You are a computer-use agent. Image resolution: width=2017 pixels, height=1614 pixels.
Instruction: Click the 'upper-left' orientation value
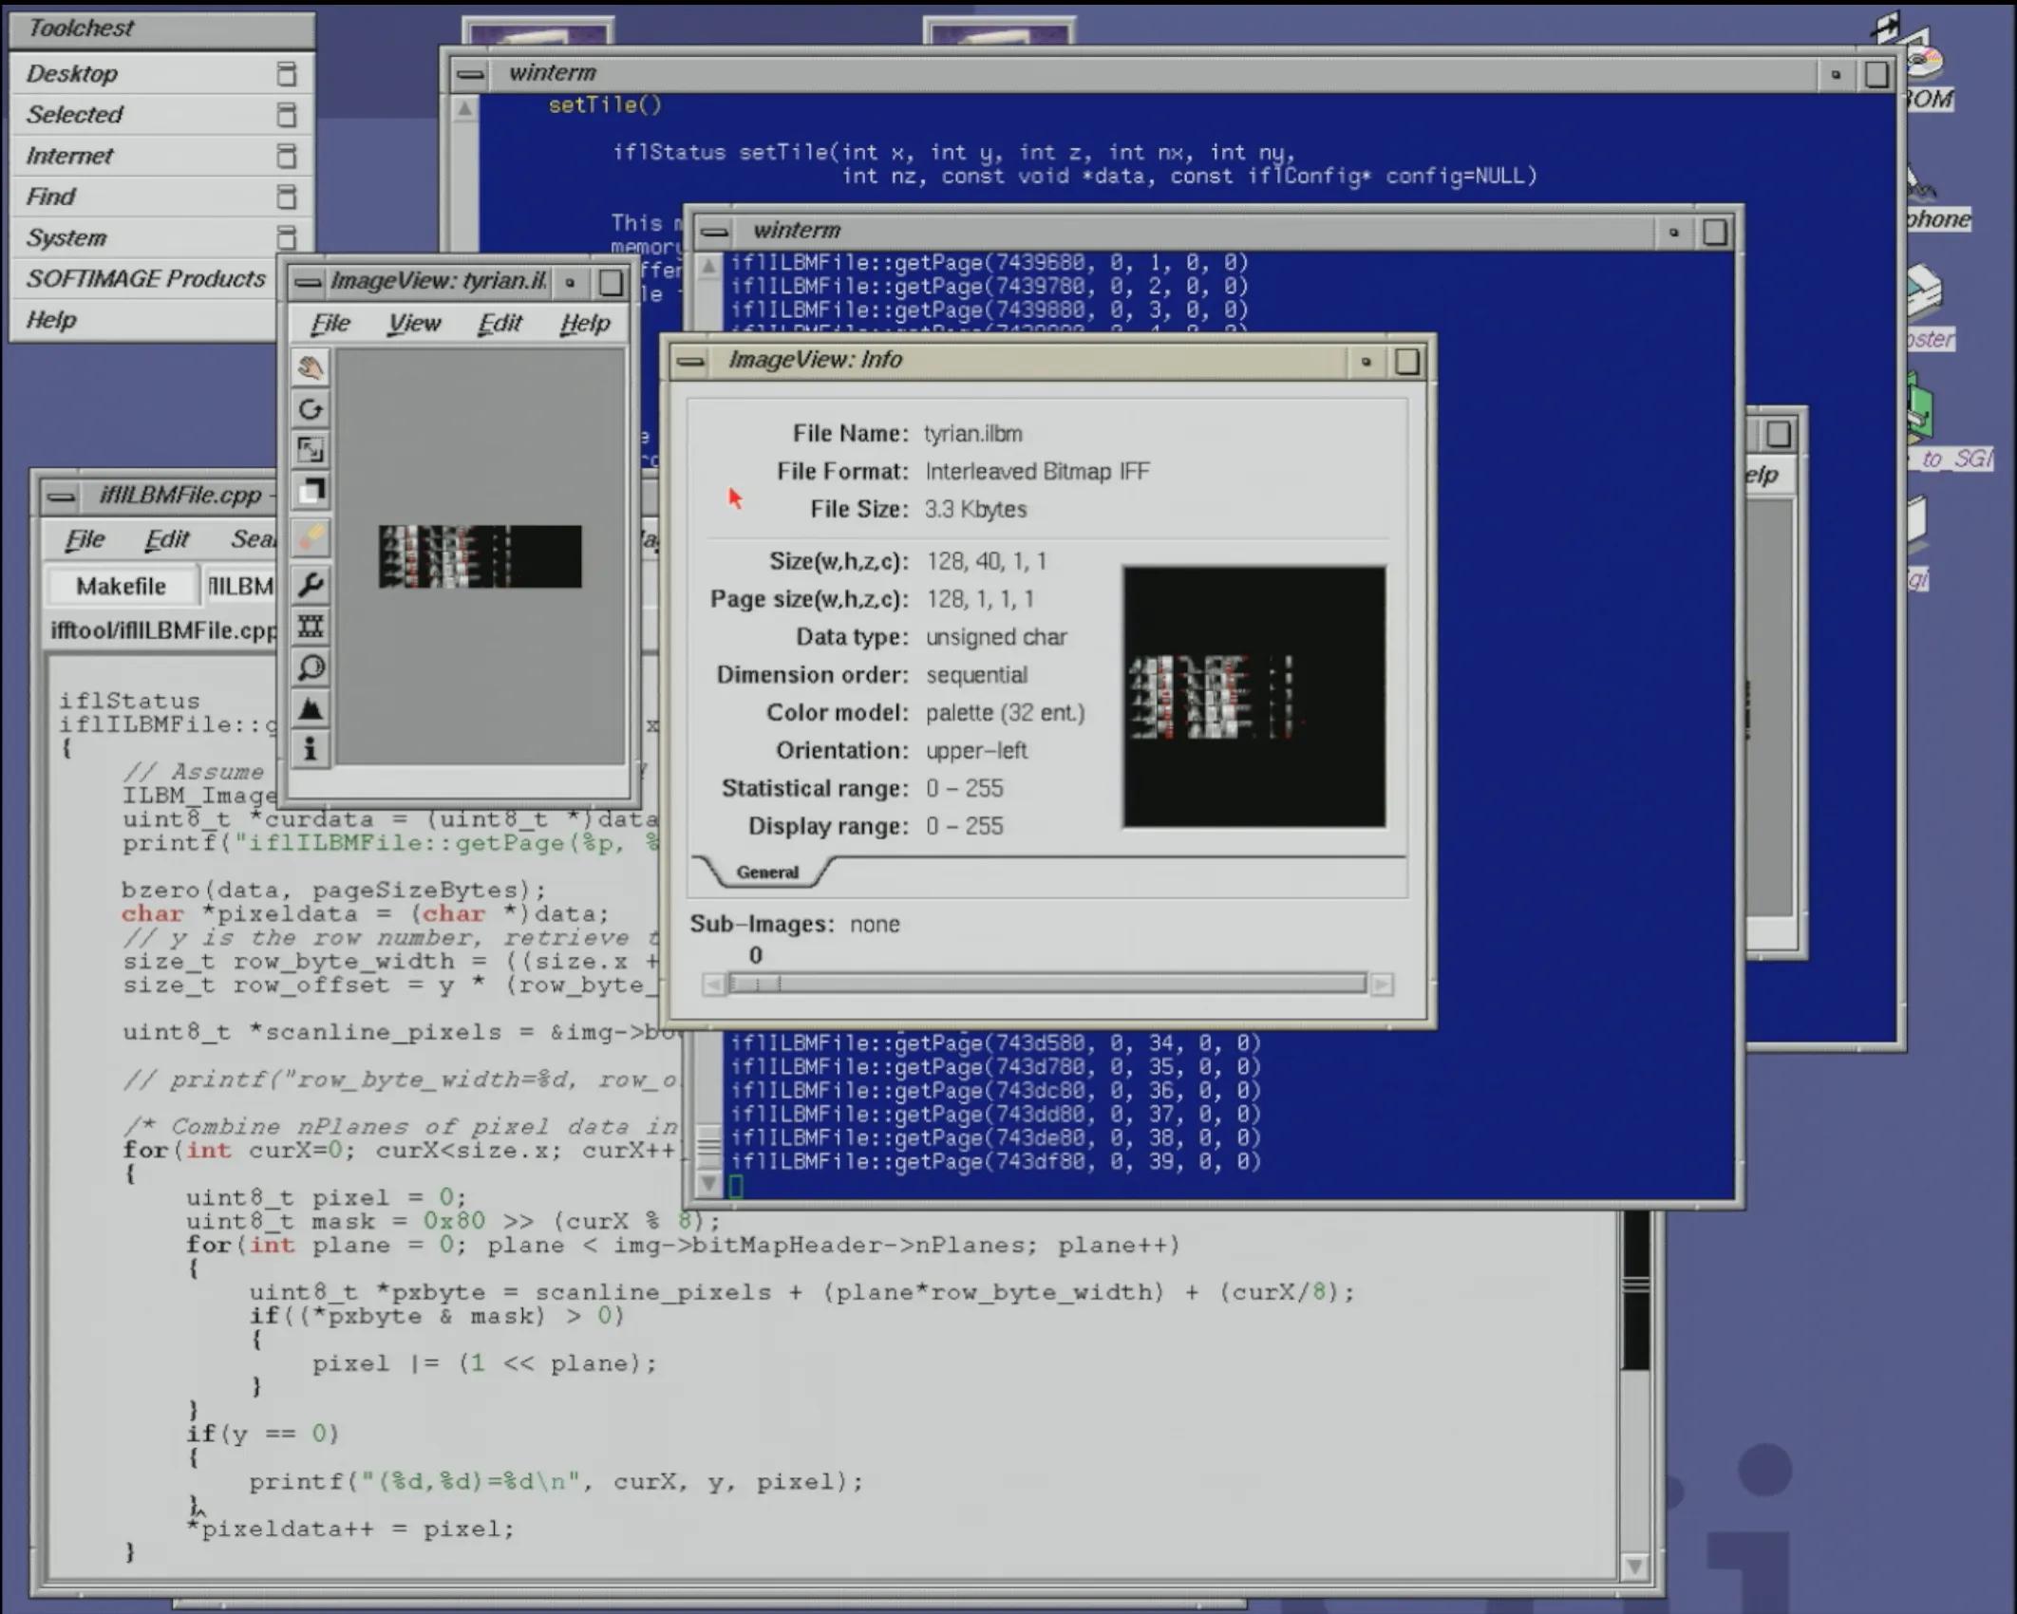click(x=977, y=751)
